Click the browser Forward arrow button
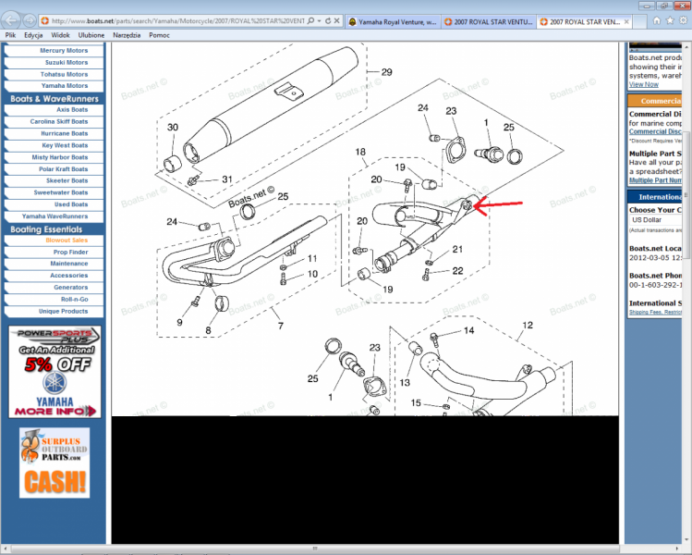Viewport: 692px width, 555px height. (31, 19)
